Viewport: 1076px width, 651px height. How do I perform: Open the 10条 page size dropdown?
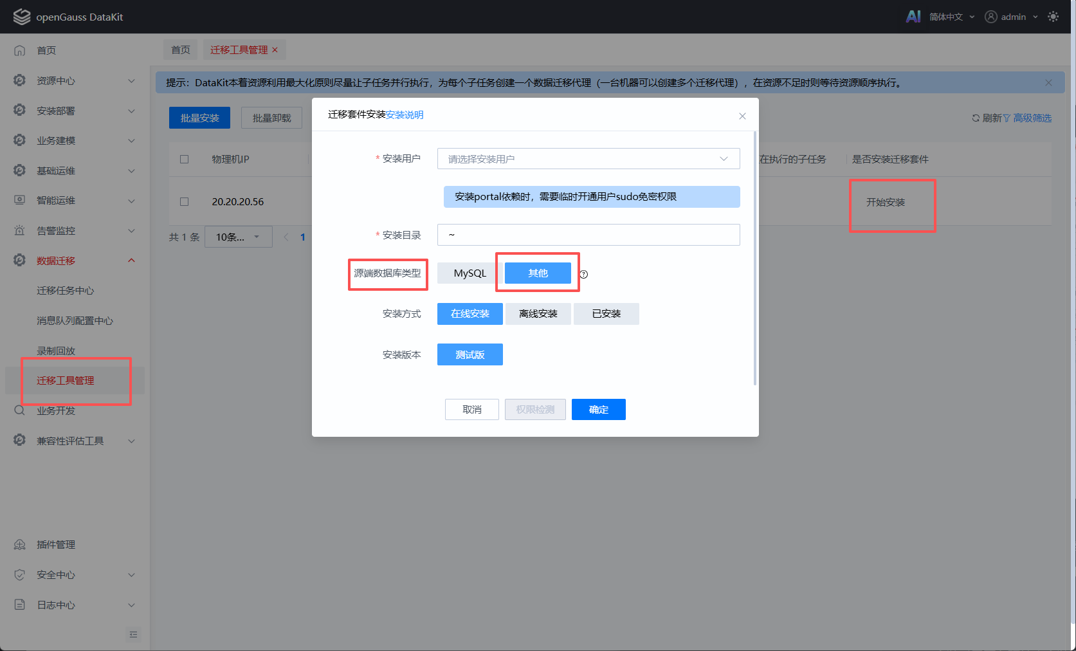click(x=239, y=237)
